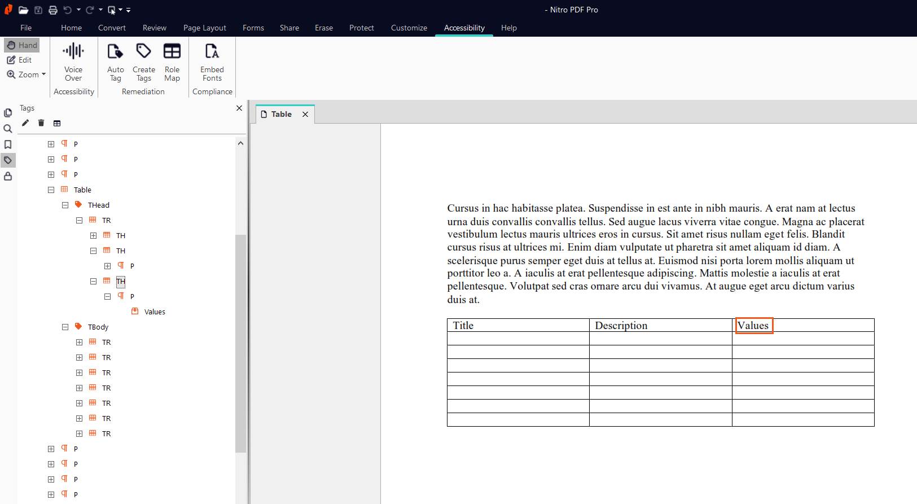917x504 pixels.
Task: Select the Values tag in the tree
Action: (x=155, y=312)
